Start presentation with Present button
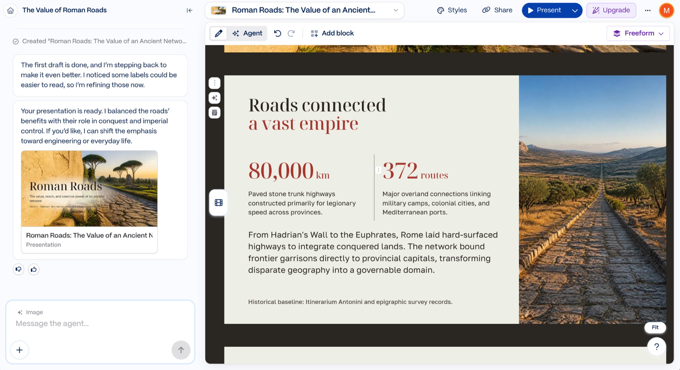The height and width of the screenshot is (370, 680). [545, 10]
